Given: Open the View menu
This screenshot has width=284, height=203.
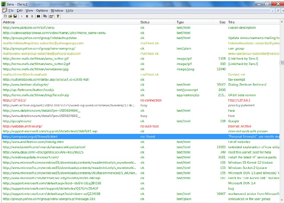Looking at the screenshot, I should 30,10.
